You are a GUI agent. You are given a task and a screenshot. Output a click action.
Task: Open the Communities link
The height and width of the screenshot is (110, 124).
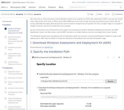[81, 2]
